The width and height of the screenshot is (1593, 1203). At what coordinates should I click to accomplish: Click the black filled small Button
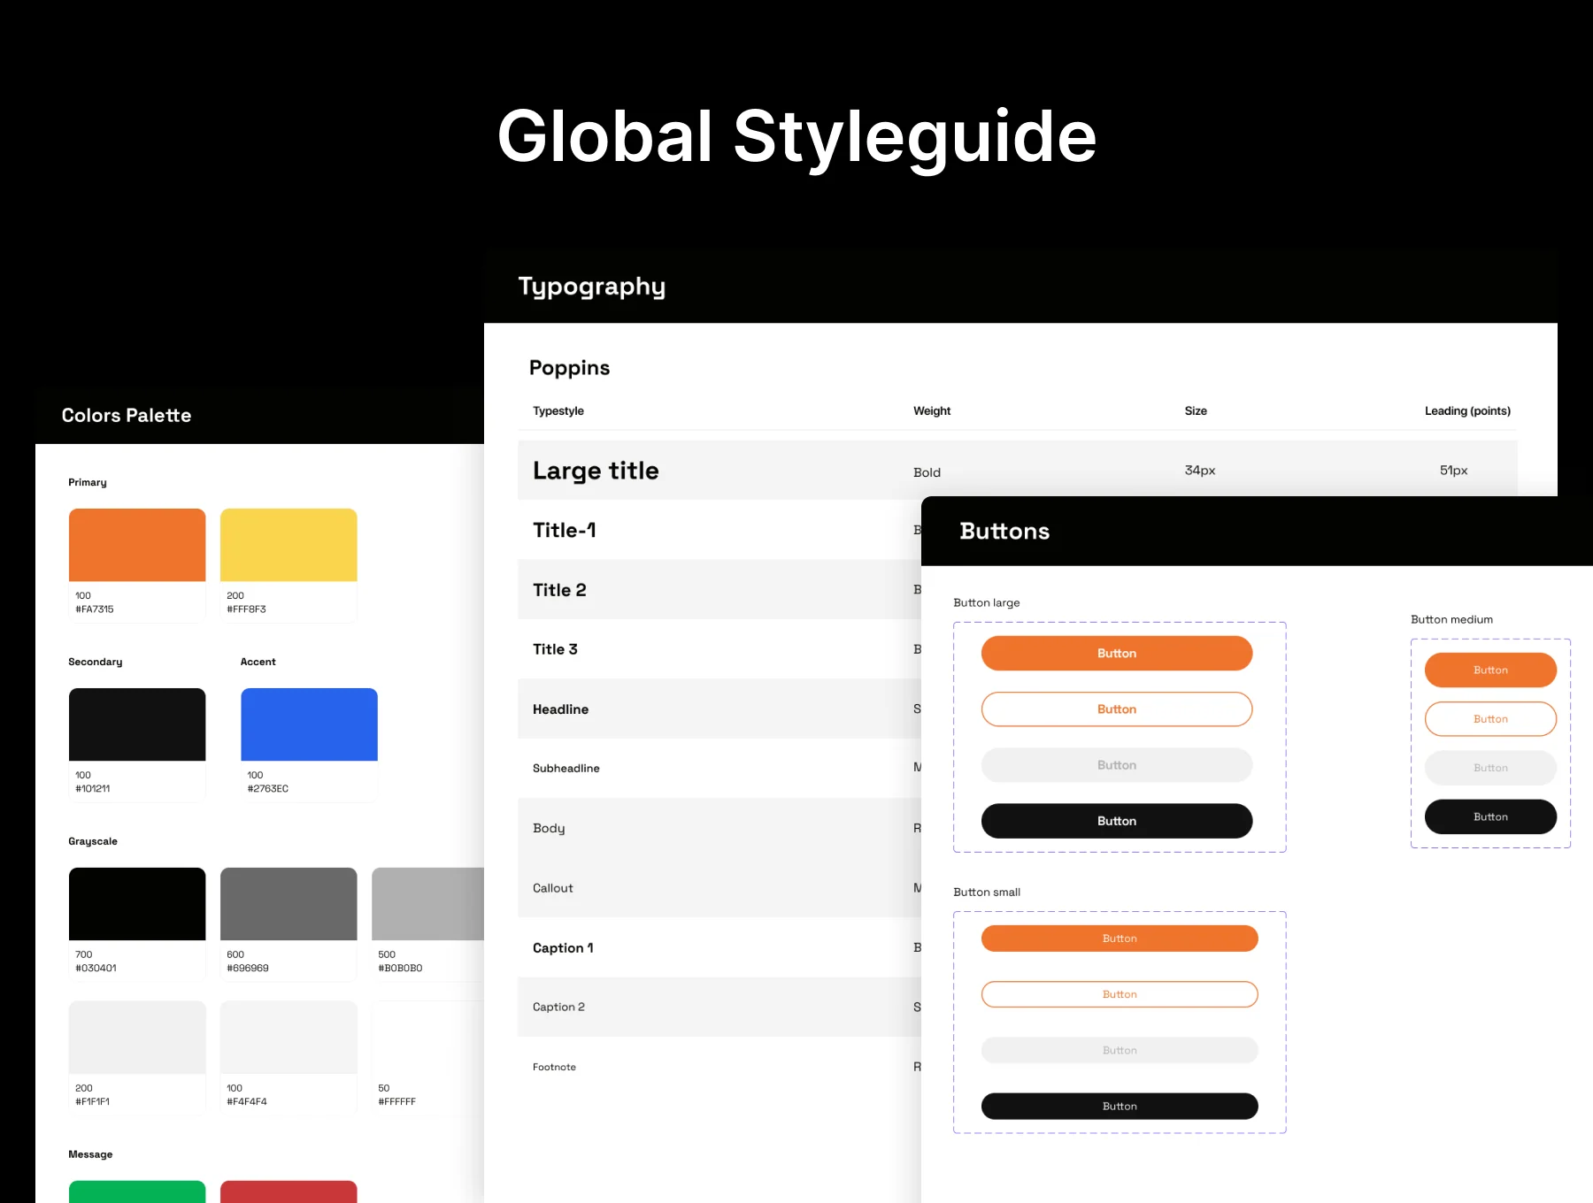point(1120,1106)
